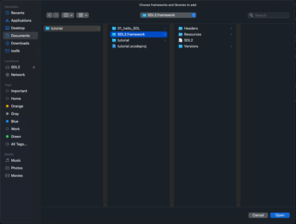Click the Search field
Screen dimensions: 296x224
click(x=269, y=15)
